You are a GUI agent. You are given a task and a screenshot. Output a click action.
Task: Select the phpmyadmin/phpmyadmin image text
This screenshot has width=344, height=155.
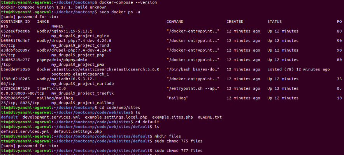tap(62, 60)
